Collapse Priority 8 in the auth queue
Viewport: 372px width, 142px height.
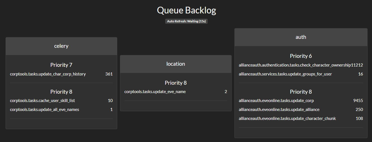[x=301, y=92]
